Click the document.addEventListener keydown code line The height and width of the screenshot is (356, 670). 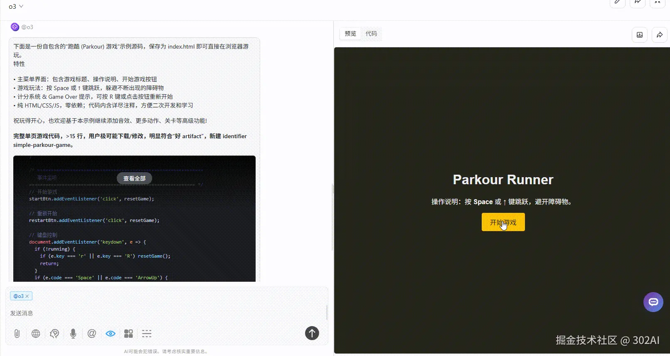(x=87, y=242)
